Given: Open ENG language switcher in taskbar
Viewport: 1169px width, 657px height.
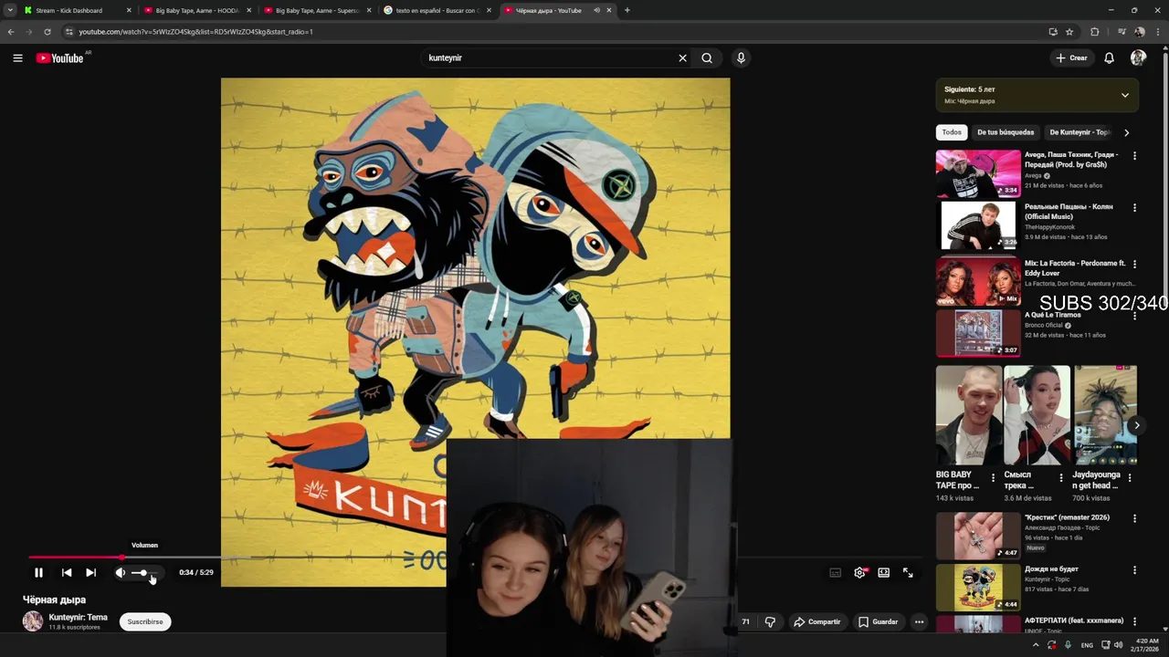Looking at the screenshot, I should 1087,645.
